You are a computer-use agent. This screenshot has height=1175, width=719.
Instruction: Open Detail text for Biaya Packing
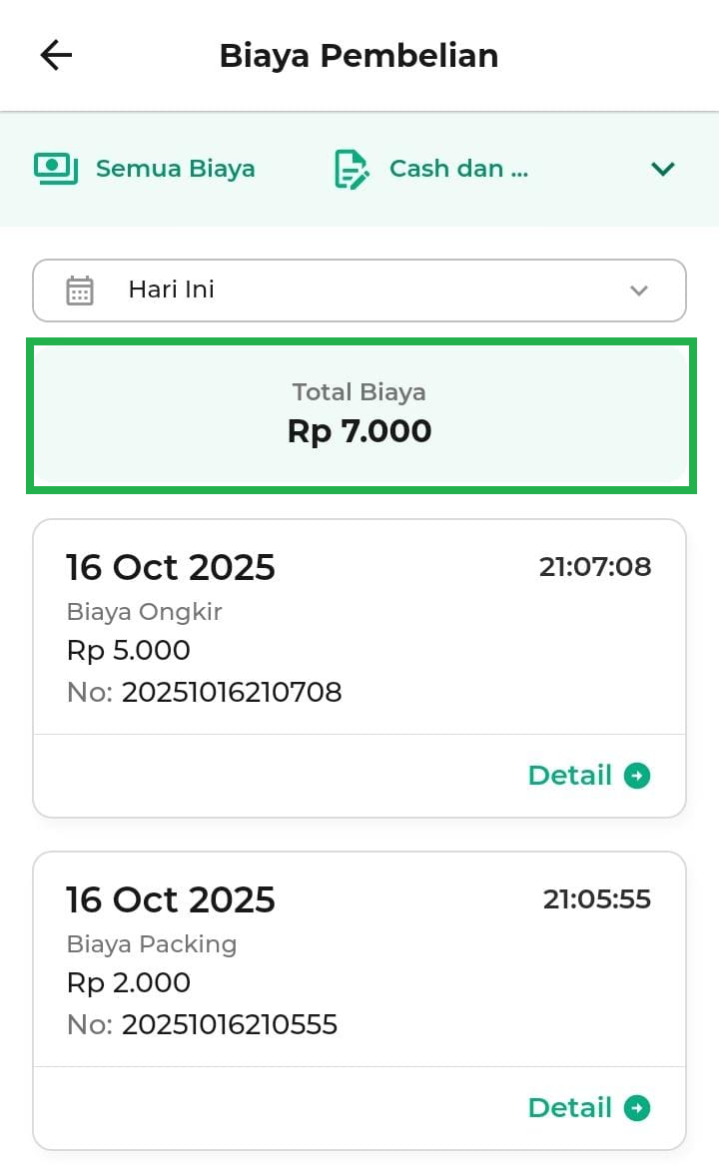pyautogui.click(x=569, y=1108)
